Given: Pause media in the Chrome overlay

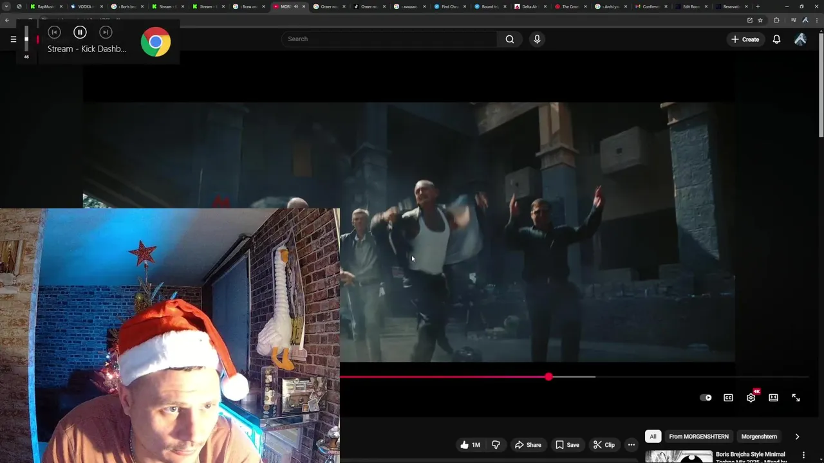Looking at the screenshot, I should 80,32.
